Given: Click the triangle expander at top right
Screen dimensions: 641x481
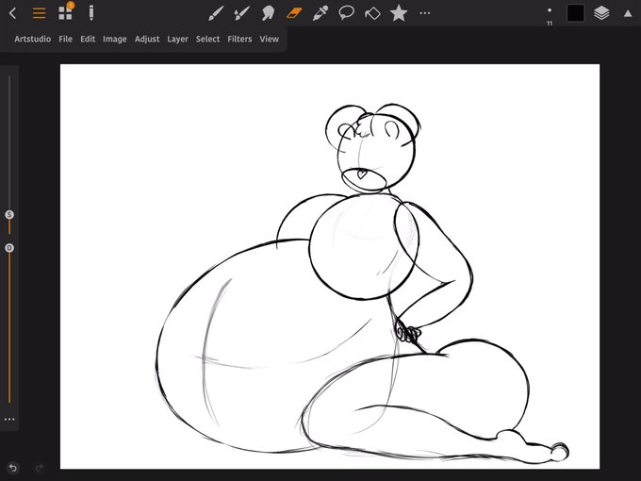Looking at the screenshot, I should (628, 14).
